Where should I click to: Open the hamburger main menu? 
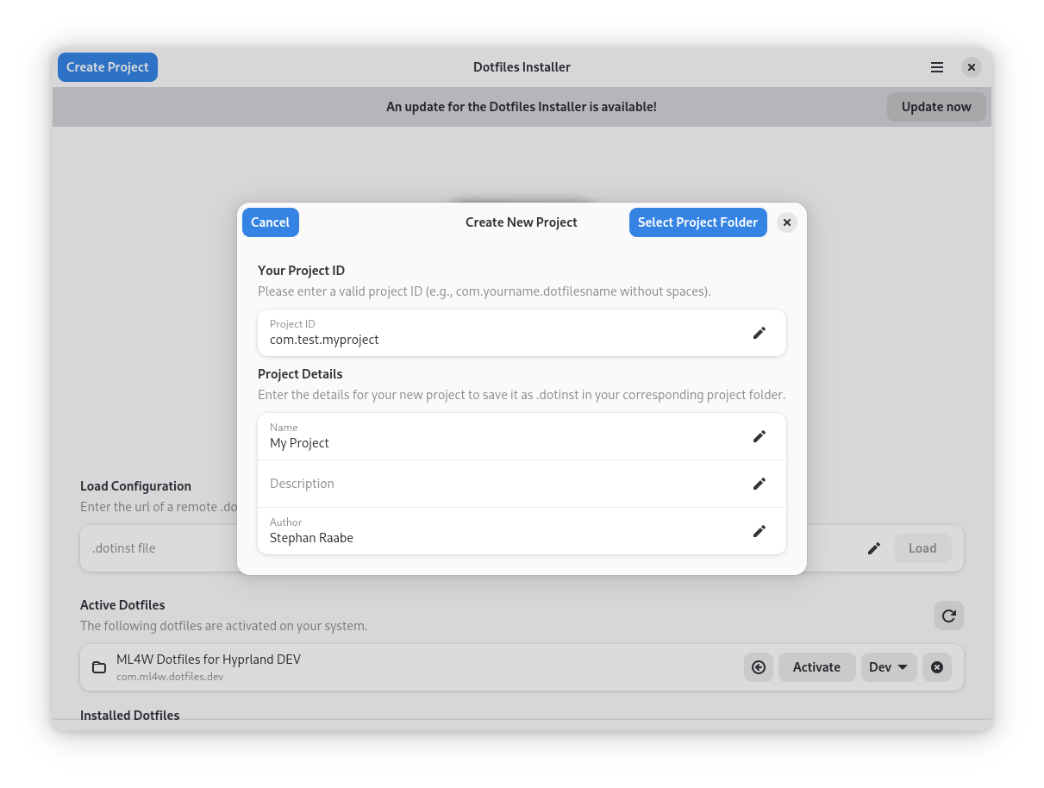pos(936,67)
